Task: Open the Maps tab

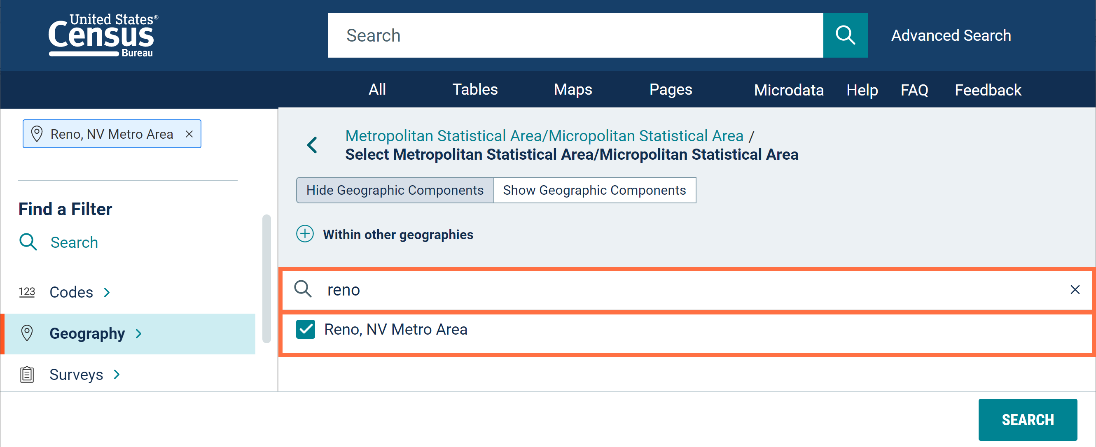Action: 573,89
